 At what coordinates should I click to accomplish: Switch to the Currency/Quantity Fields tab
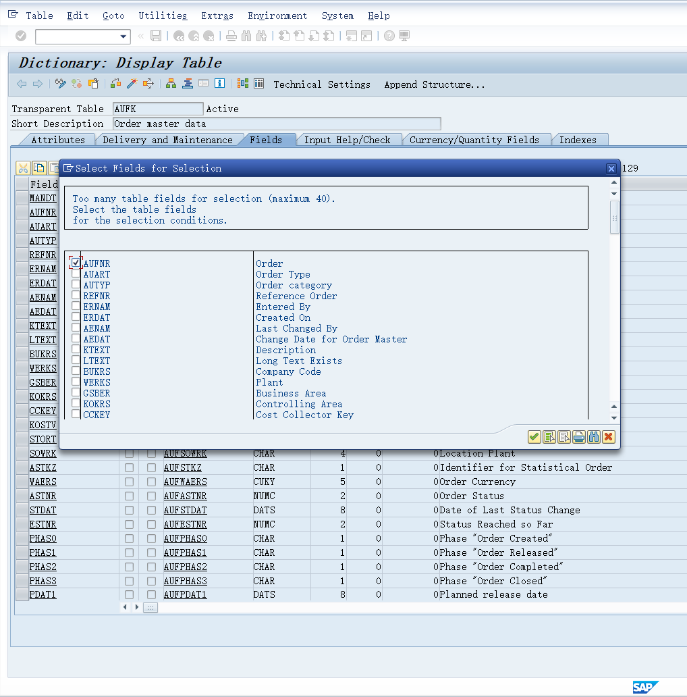[x=474, y=140]
